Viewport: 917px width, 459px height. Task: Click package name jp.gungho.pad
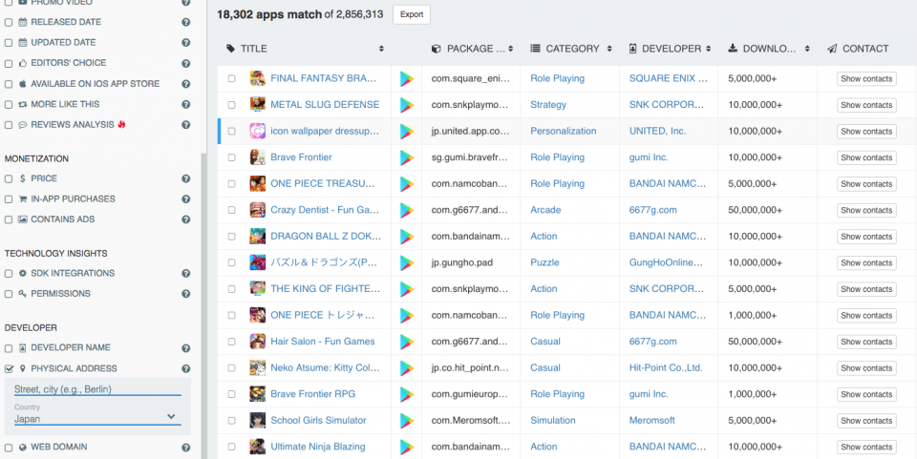(462, 262)
